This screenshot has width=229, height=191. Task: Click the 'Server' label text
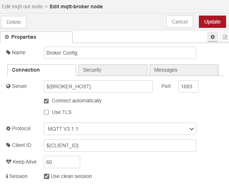click(19, 86)
